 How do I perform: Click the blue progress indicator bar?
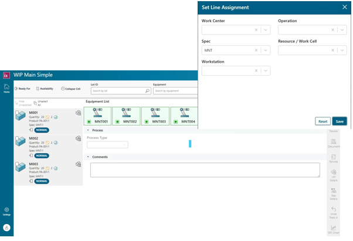point(190,144)
